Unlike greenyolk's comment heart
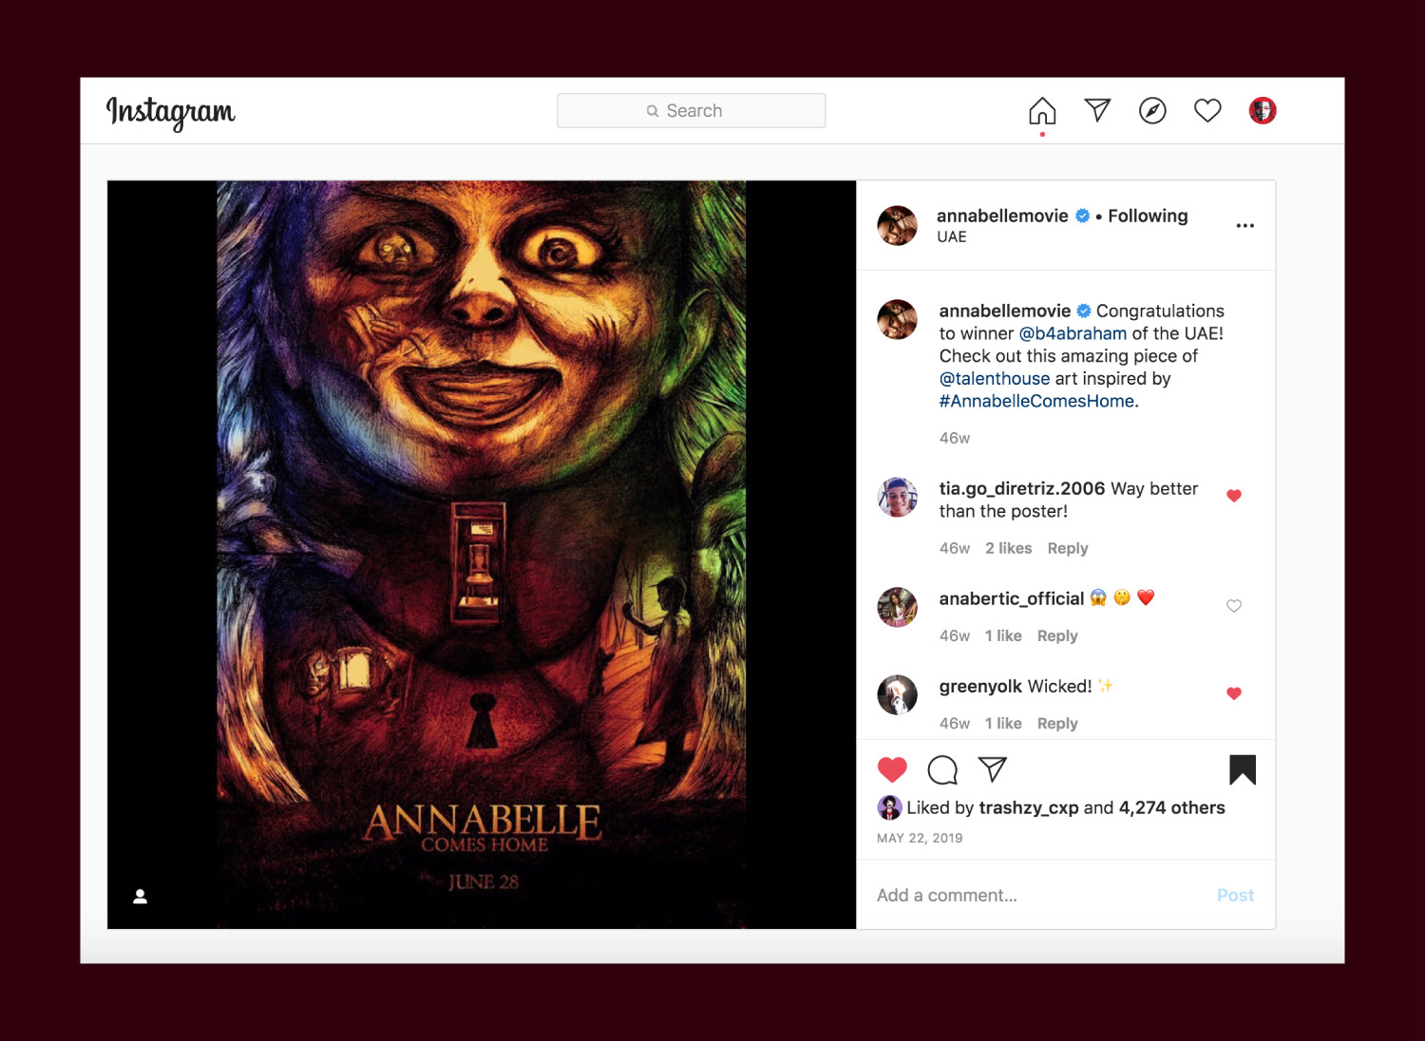 (1234, 693)
